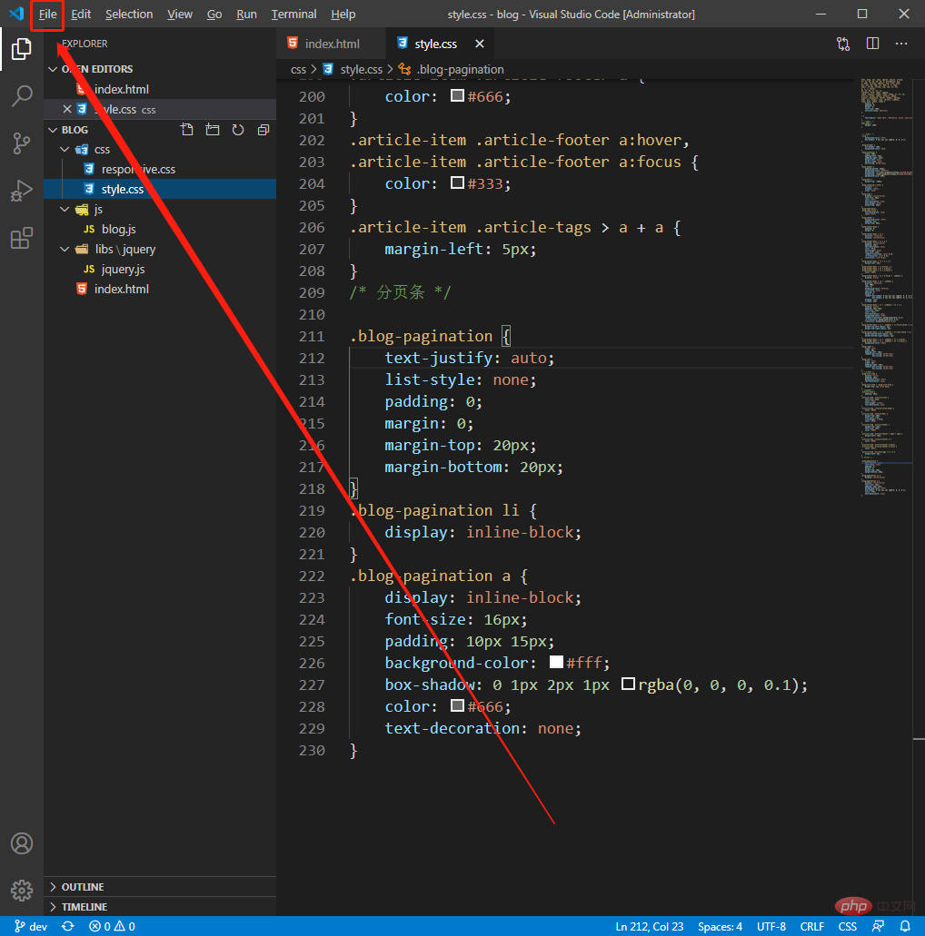
Task: Open the Run menu
Action: 247,14
